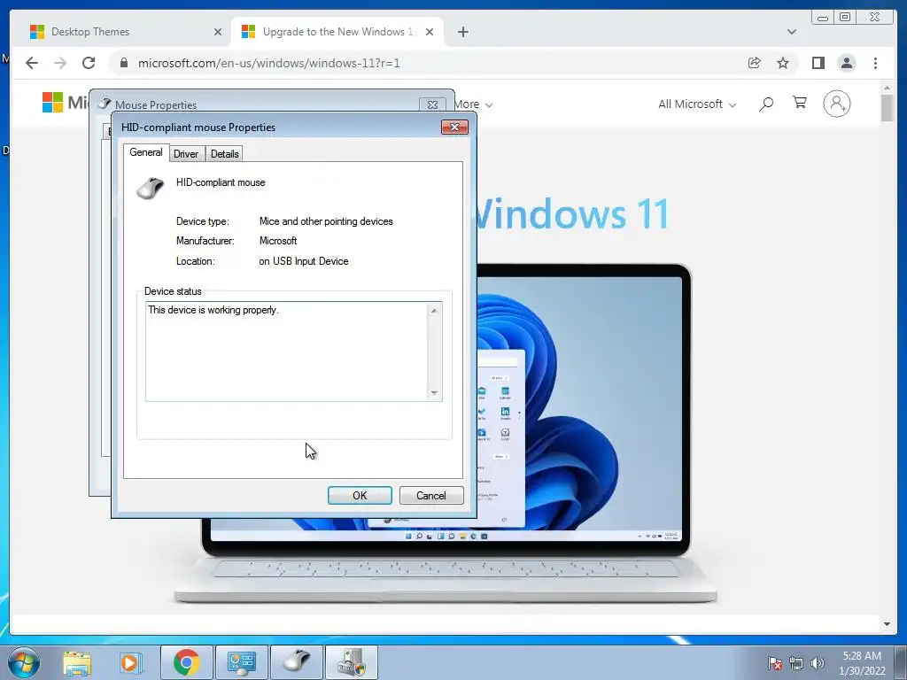Reload the current page
Viewport: 907px width, 680px height.
click(x=89, y=63)
